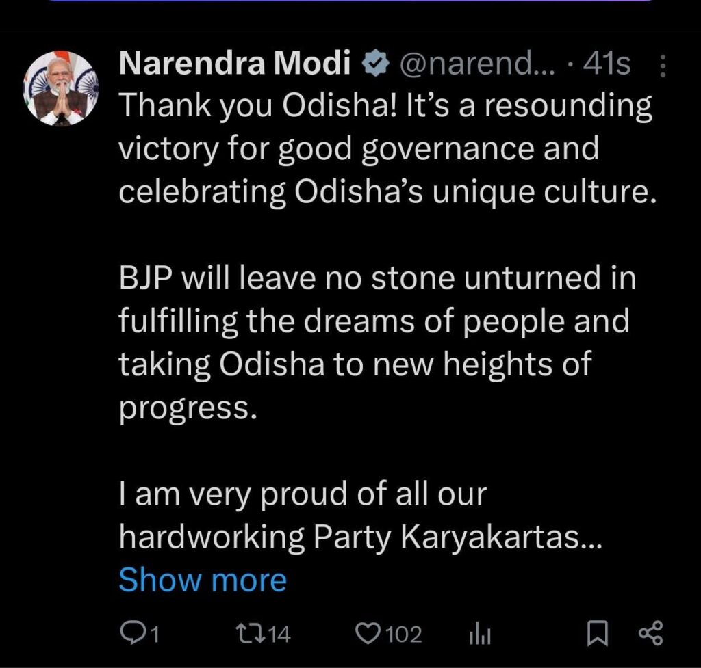The width and height of the screenshot is (701, 668).
Task: Expand tweet with Show more
Action: [x=203, y=580]
